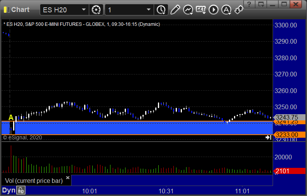The height and width of the screenshot is (196, 307).
Task: Click the 20000 volume axis label
Action: click(x=283, y=157)
